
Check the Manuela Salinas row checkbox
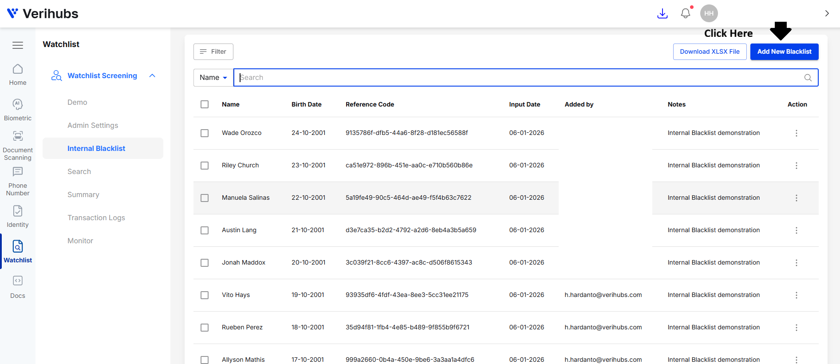click(205, 198)
